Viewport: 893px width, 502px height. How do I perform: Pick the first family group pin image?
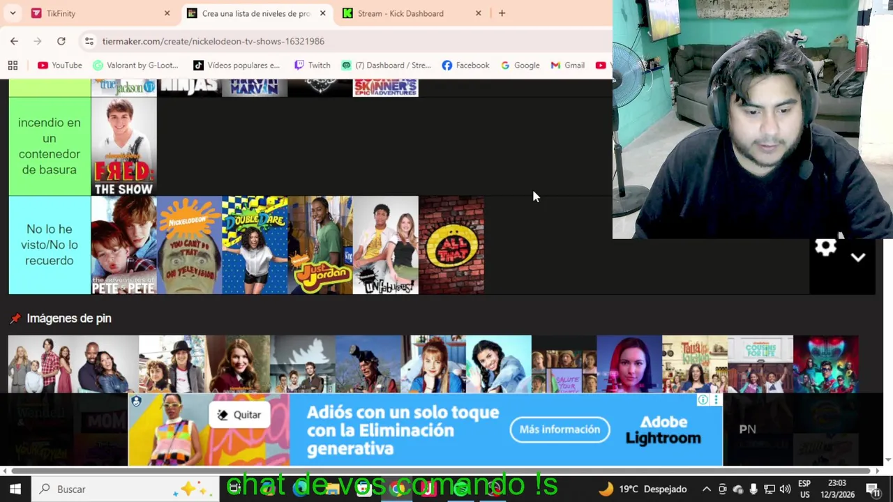pyautogui.click(x=41, y=365)
